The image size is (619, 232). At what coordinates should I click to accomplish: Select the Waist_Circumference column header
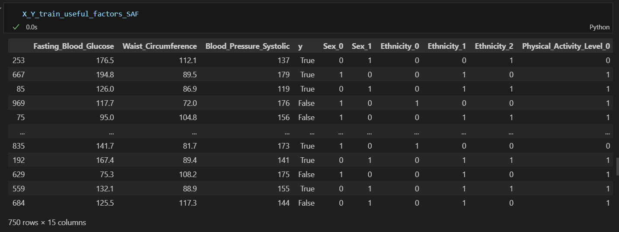[160, 46]
